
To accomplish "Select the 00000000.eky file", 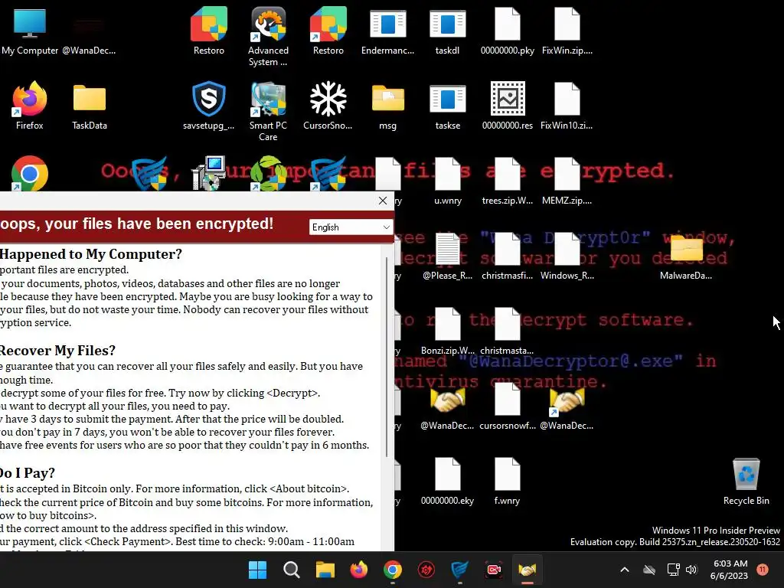I will click(x=447, y=481).
